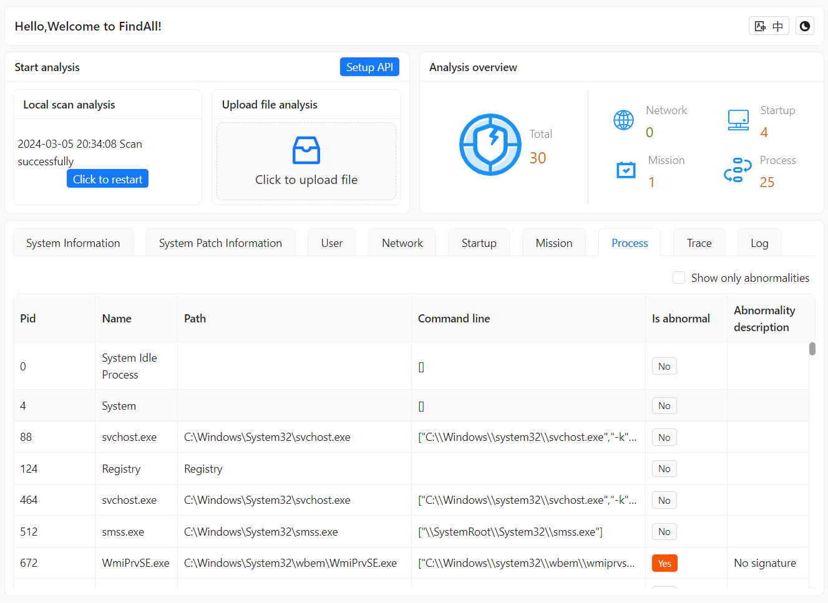
Task: Switch to the Startup tab
Action: coord(479,243)
